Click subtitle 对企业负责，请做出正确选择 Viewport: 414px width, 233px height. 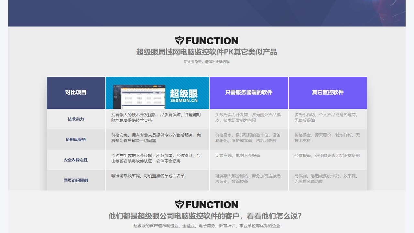(x=207, y=61)
